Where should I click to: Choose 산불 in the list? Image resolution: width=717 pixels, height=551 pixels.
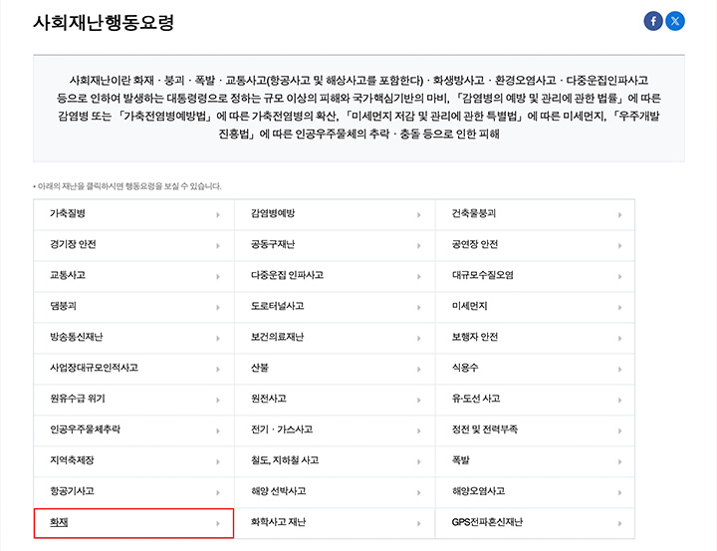click(x=335, y=369)
